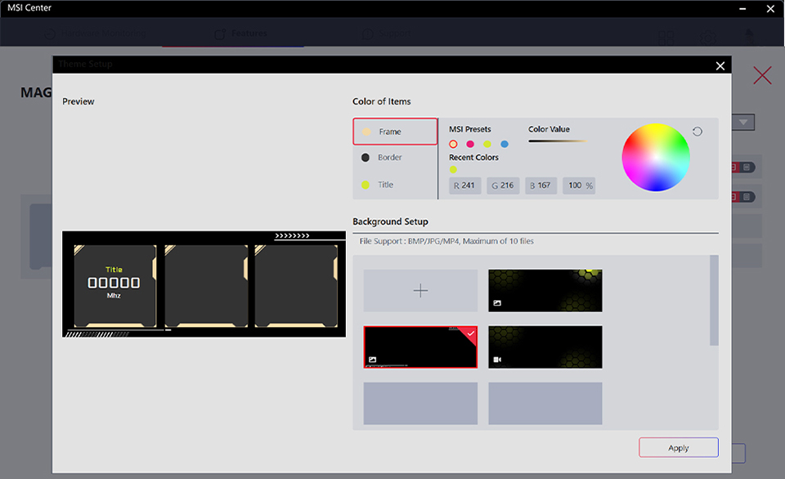Open the Hardware Monitoring tab
The image size is (785, 479).
tap(95, 34)
